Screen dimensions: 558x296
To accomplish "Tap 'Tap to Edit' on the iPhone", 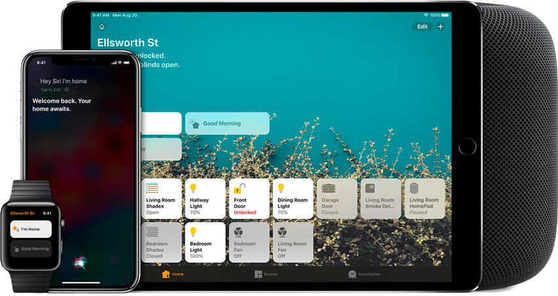I will [54, 90].
